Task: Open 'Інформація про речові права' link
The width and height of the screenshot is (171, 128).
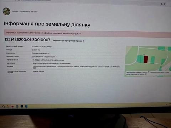Action: 67,41
